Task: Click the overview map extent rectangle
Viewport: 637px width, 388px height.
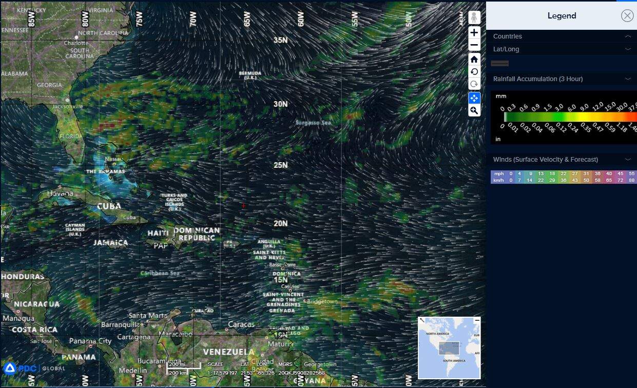Action: (x=449, y=348)
